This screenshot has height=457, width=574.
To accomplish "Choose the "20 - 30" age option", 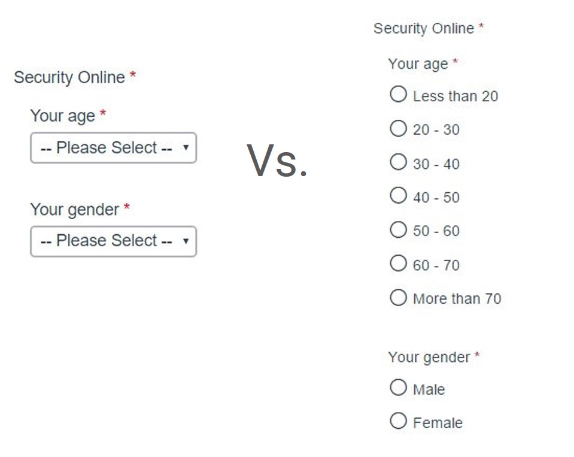I will pos(398,129).
